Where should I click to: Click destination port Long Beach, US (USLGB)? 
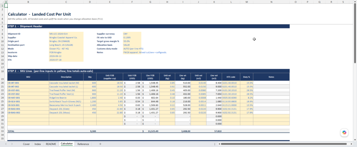(x=66, y=45)
